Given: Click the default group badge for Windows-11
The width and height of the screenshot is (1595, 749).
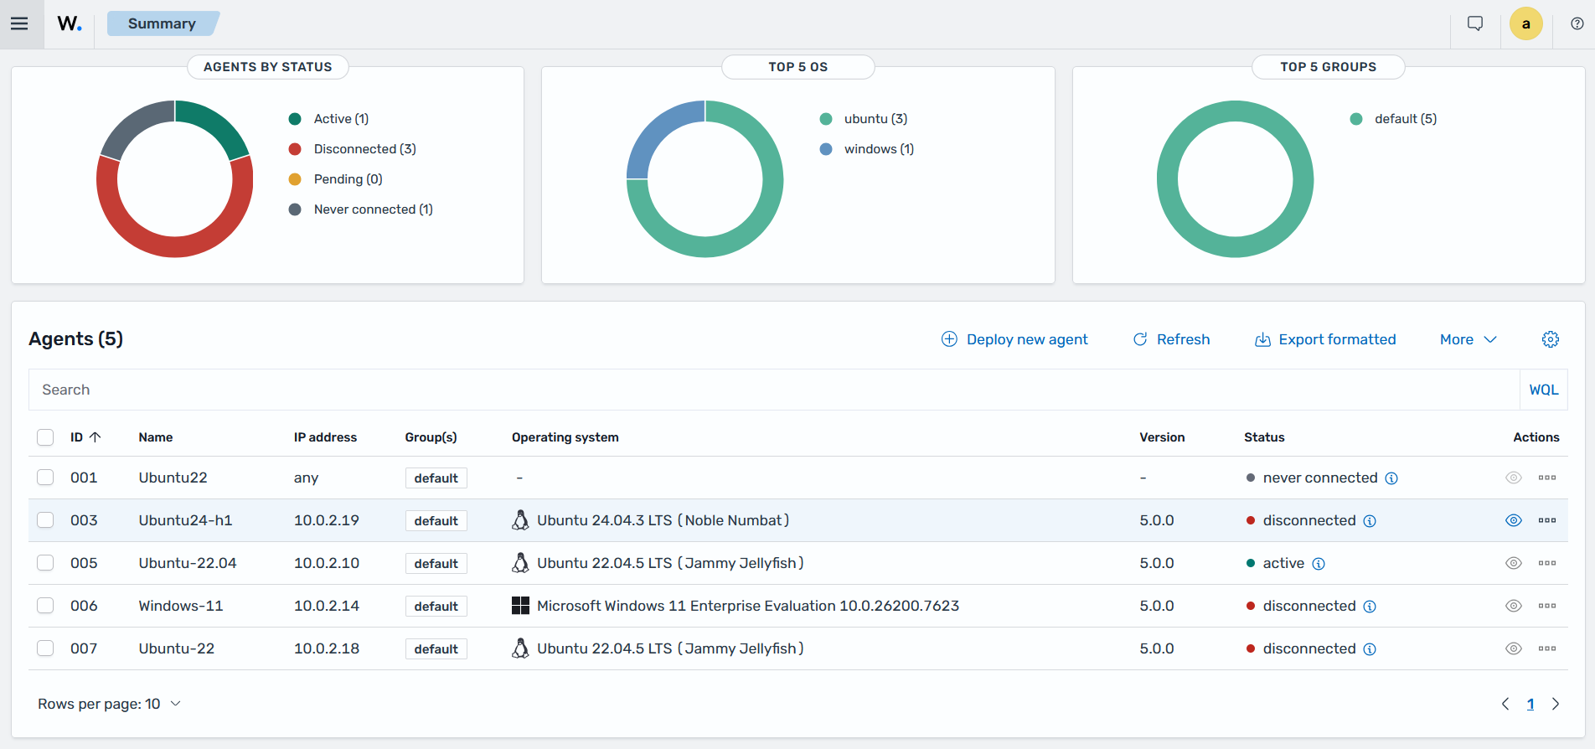Looking at the screenshot, I should click(x=436, y=607).
